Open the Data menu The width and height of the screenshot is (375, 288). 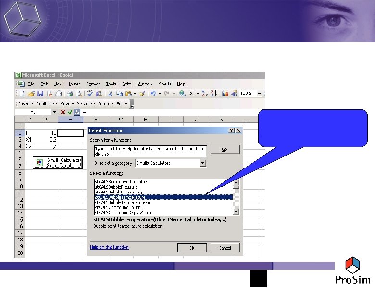tap(127, 84)
